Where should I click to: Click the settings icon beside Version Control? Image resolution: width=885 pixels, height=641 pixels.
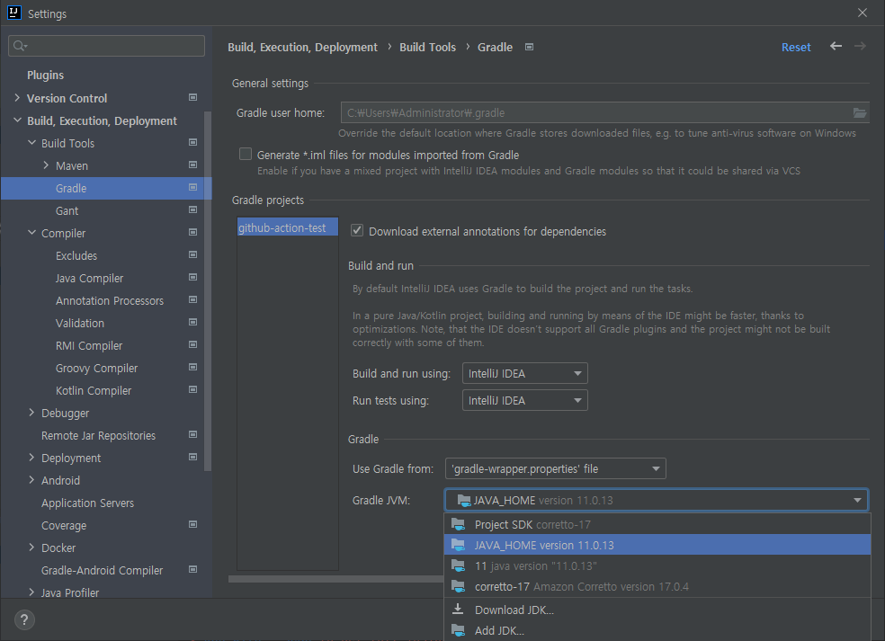pyautogui.click(x=192, y=97)
